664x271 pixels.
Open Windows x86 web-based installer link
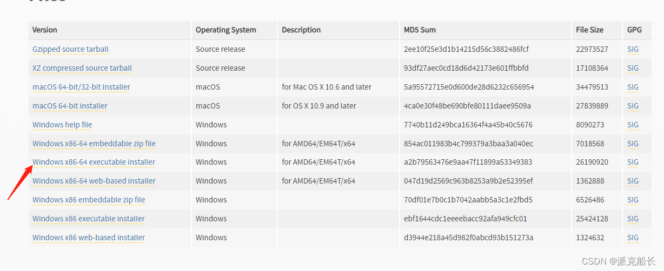[x=89, y=238]
